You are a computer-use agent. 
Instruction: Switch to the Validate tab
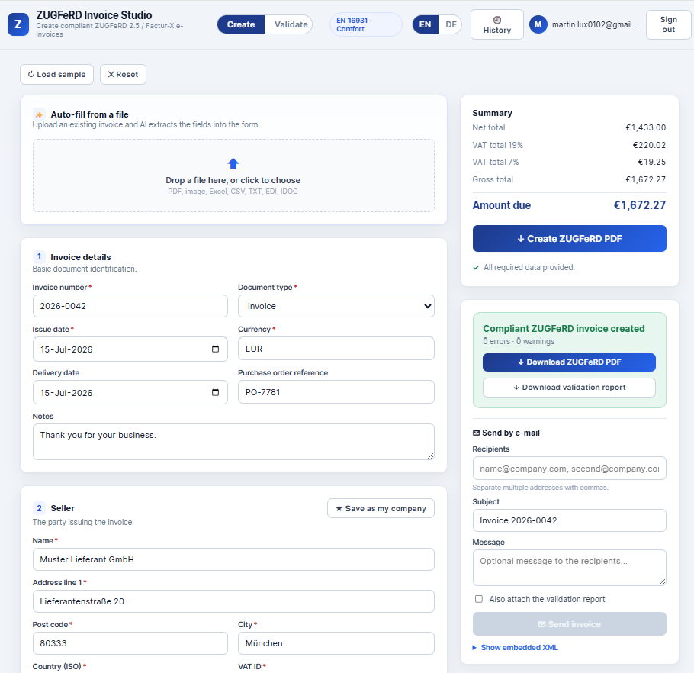pyautogui.click(x=291, y=24)
